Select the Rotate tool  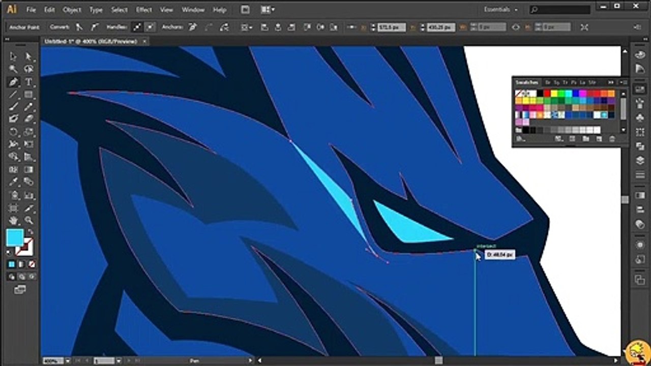(14, 132)
